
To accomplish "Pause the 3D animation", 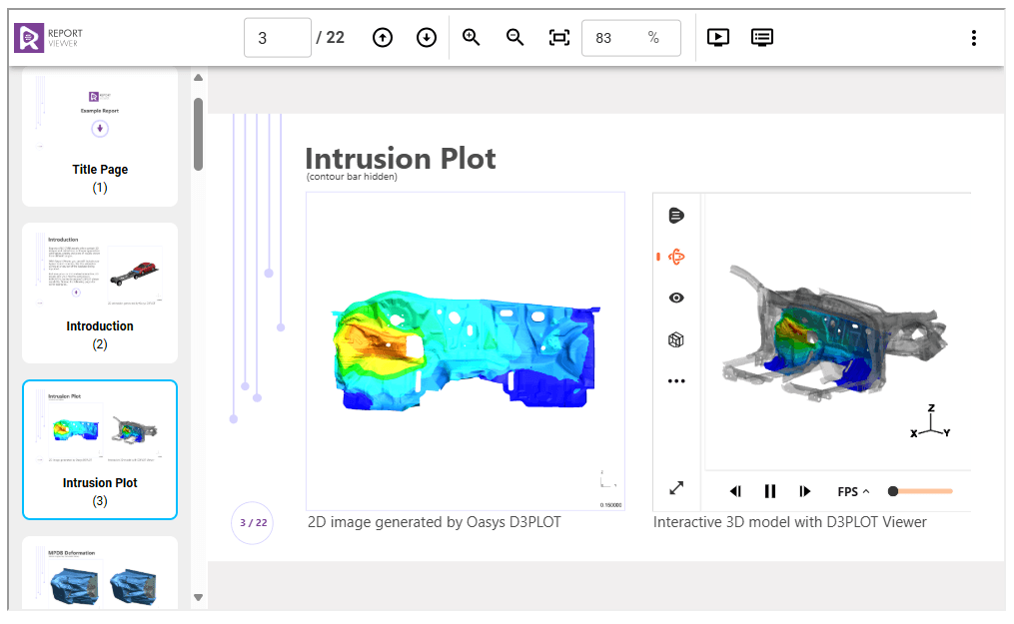I will (x=770, y=491).
